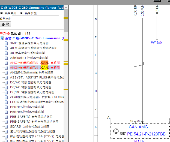
Task: Click the 0,5 BN wire label
Action: 157,9
